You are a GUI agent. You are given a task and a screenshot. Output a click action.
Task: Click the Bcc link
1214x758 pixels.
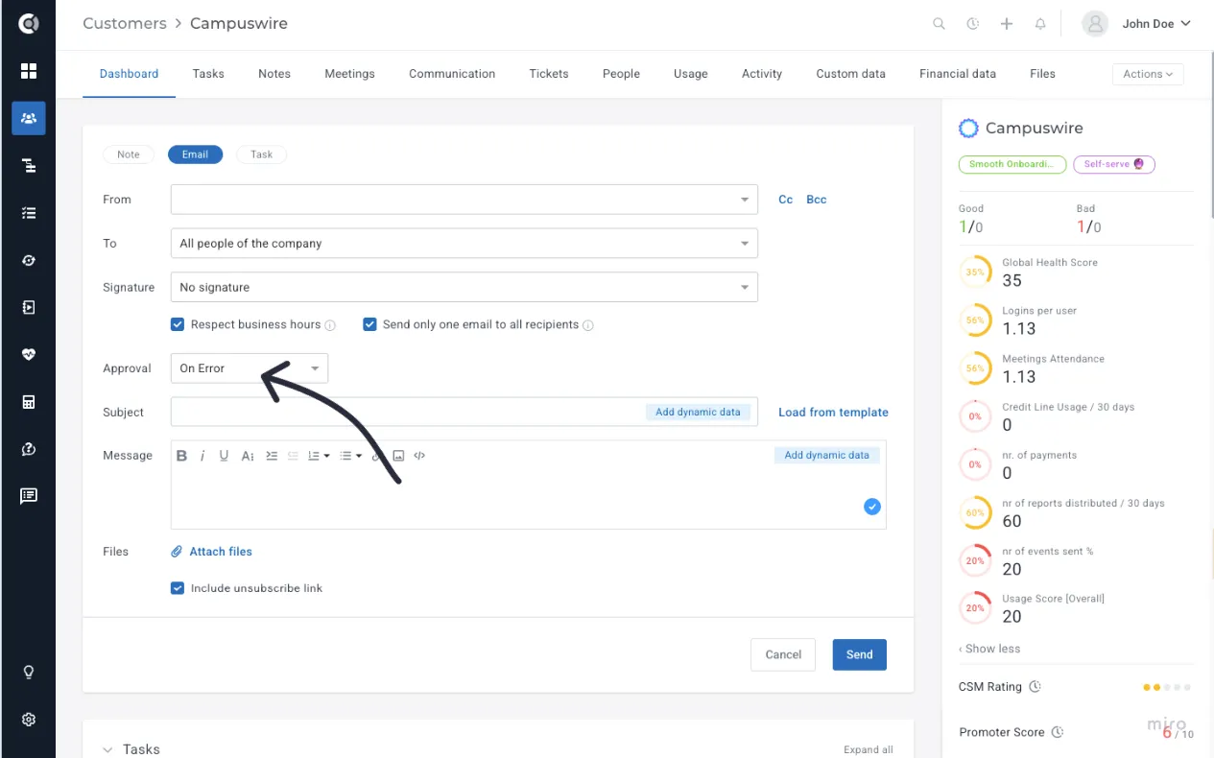817,200
